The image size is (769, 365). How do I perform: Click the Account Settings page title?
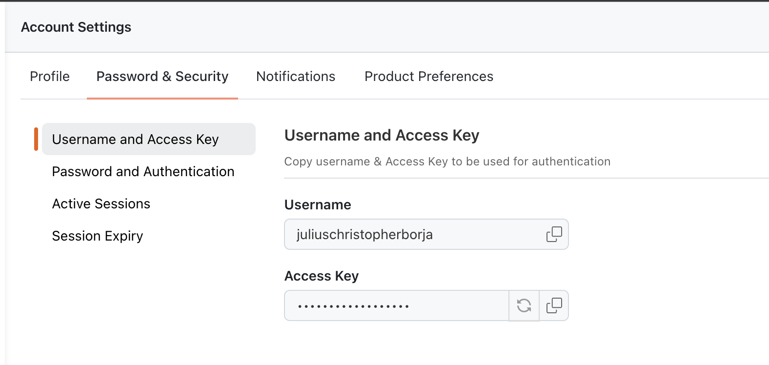pyautogui.click(x=76, y=27)
